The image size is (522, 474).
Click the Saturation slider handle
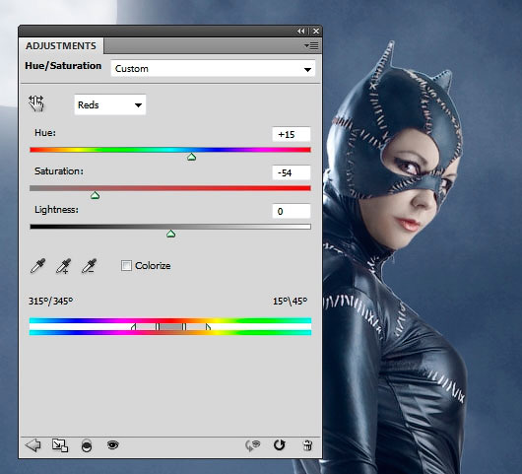tap(96, 195)
